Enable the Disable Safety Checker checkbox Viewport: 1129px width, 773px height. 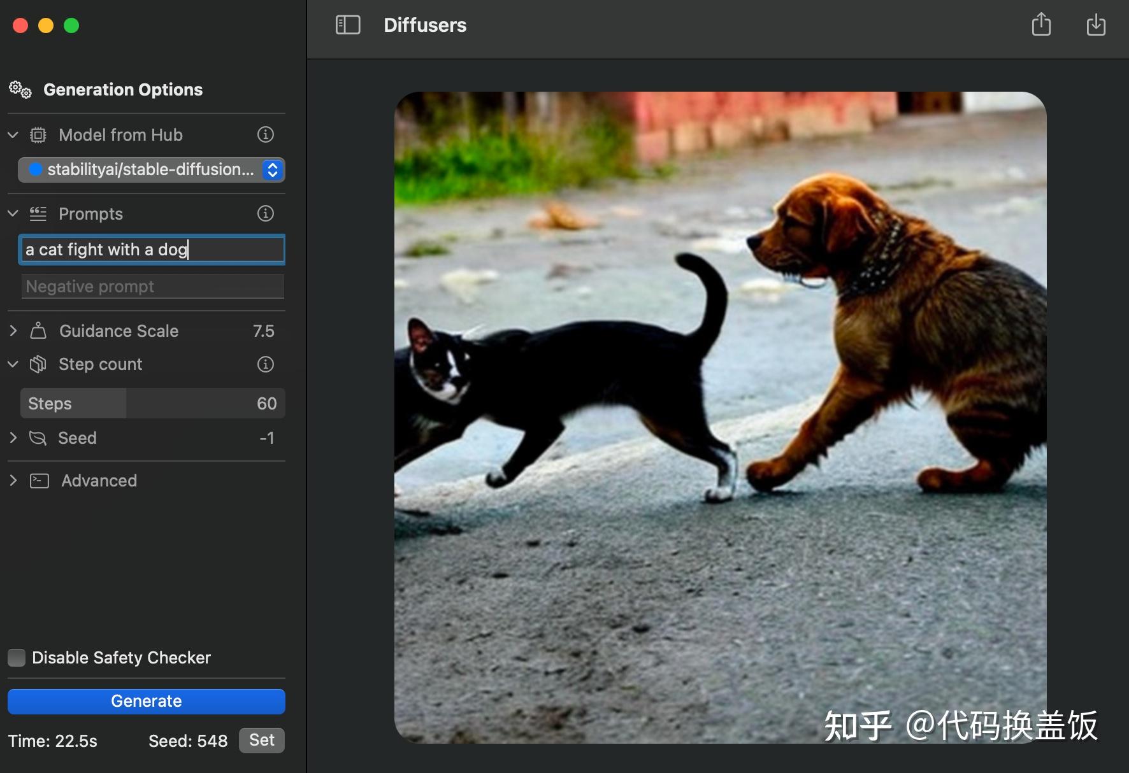pos(17,658)
